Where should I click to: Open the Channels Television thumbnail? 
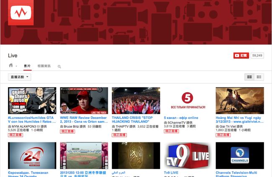(x=239, y=155)
